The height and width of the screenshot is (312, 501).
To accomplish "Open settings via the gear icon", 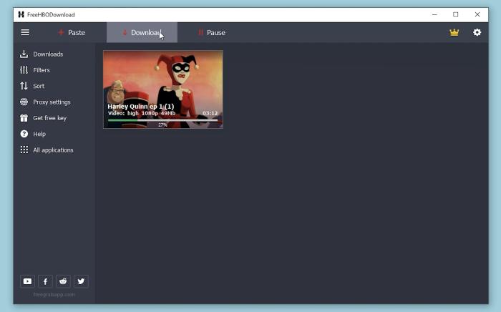I will coord(477,32).
